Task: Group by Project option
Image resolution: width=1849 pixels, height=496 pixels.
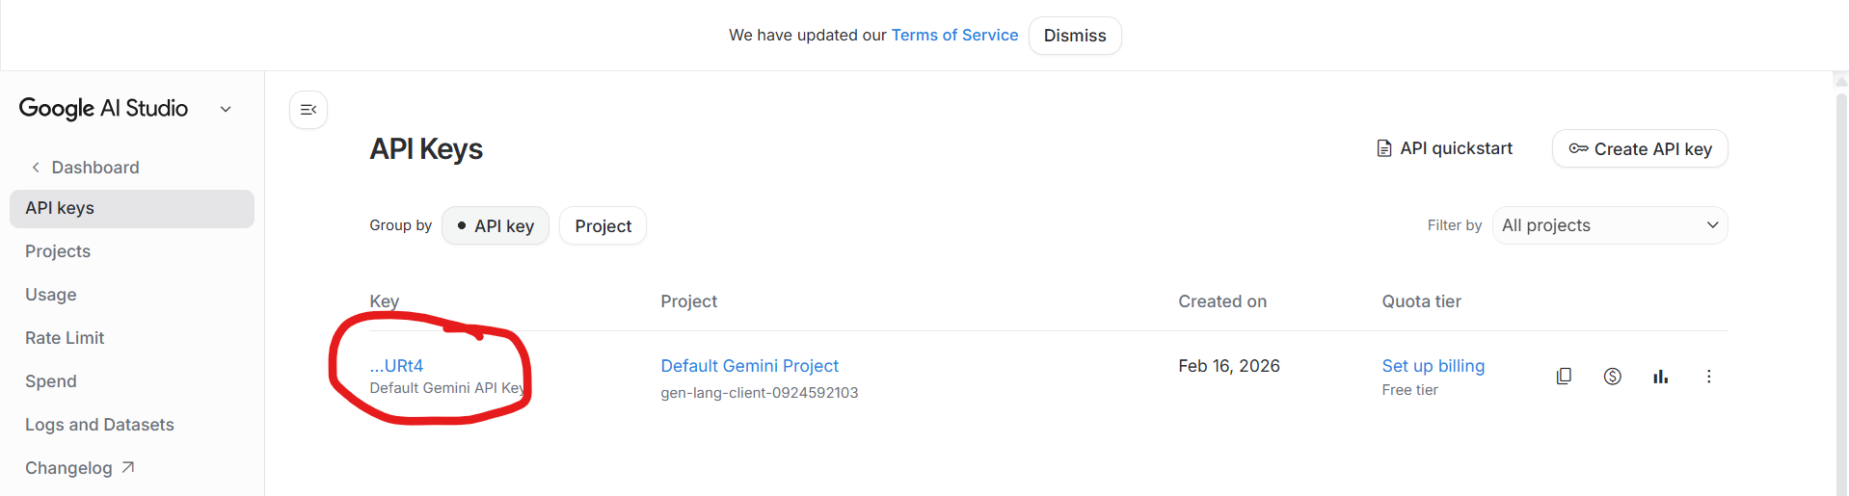Action: point(603,225)
